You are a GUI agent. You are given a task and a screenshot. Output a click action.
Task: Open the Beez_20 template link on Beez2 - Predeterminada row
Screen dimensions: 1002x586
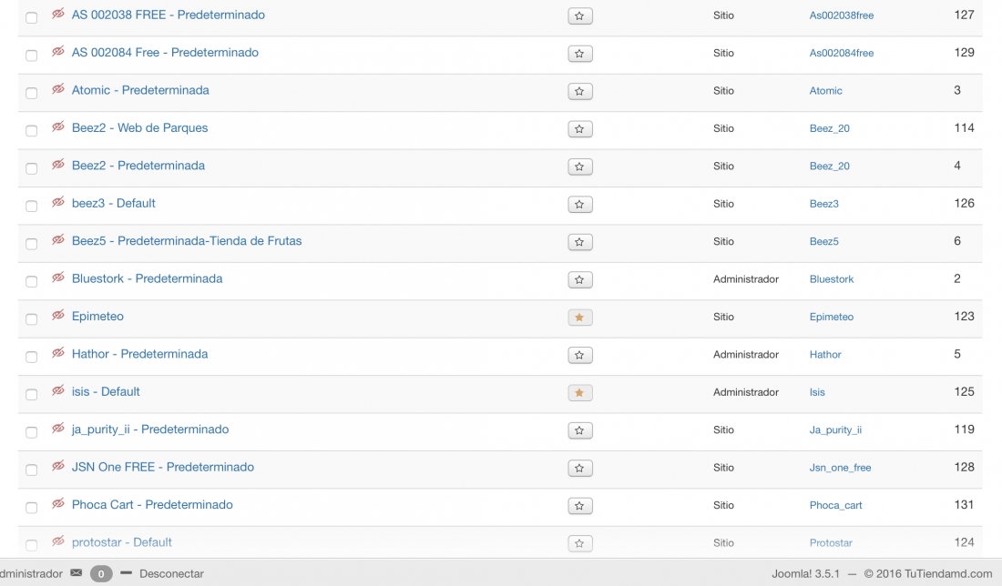point(830,166)
